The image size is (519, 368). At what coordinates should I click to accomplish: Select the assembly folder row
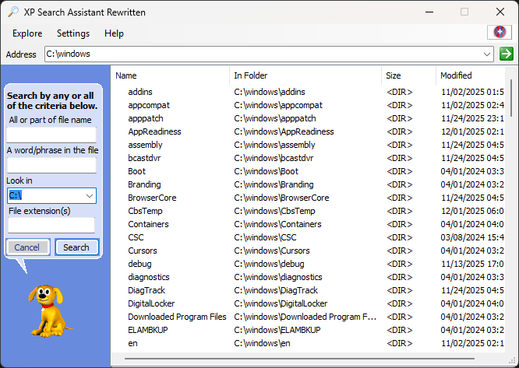coord(308,145)
